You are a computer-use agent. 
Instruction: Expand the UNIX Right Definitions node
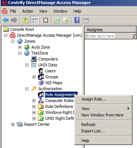pyautogui.click(x=34, y=118)
